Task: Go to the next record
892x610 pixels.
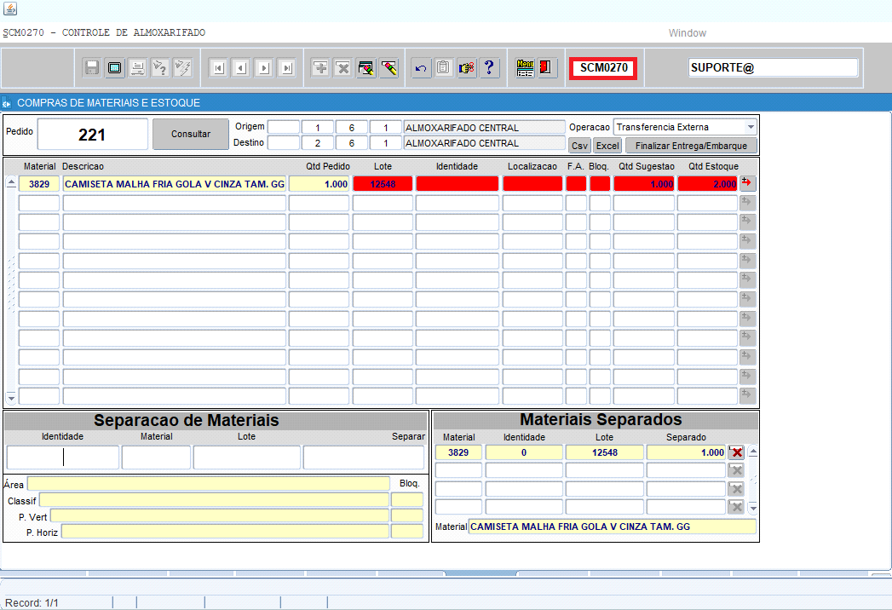Action: pyautogui.click(x=264, y=68)
